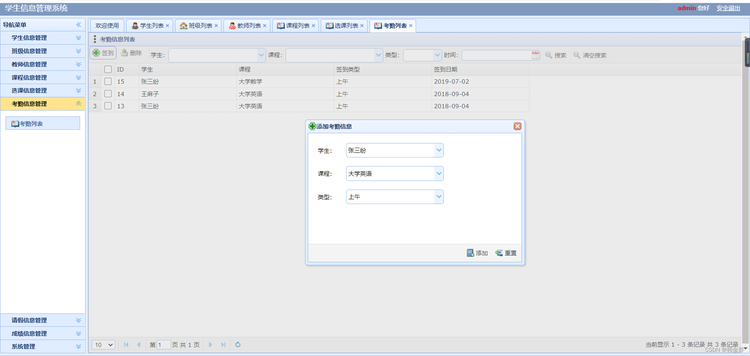
Task: Close the 添加考勤信息 dialog
Action: (x=518, y=126)
